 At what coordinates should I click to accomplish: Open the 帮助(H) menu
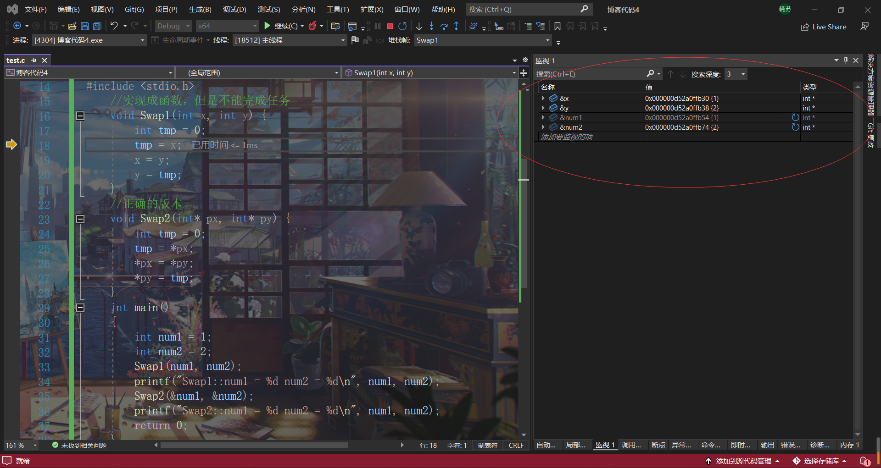443,9
